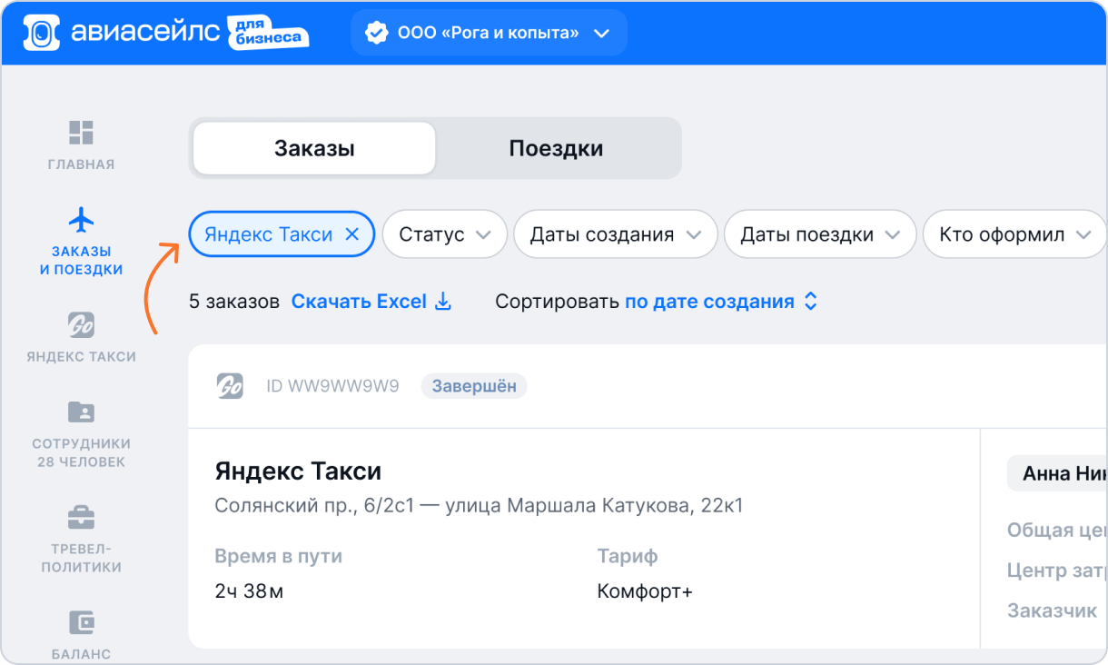Expand the Статус filter dropdown
Image resolution: width=1108 pixels, height=665 pixels.
[444, 234]
